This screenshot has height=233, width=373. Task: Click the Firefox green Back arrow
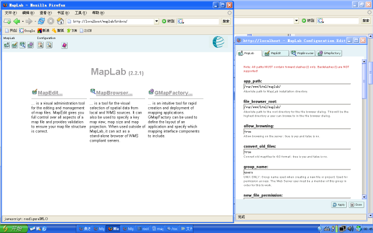tap(17, 22)
